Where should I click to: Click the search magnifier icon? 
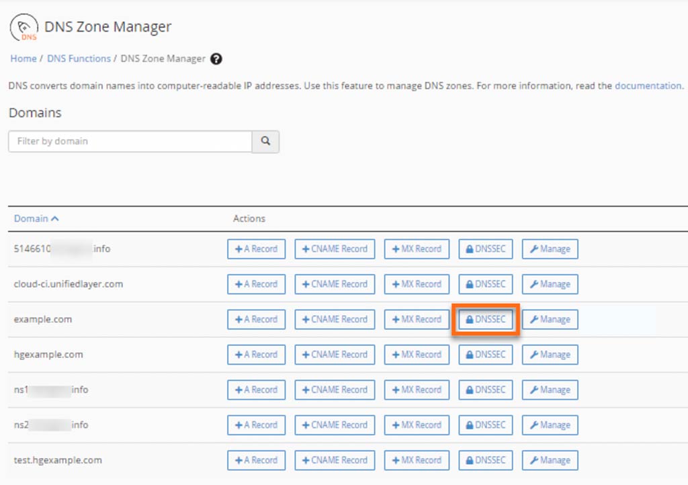pyautogui.click(x=265, y=141)
